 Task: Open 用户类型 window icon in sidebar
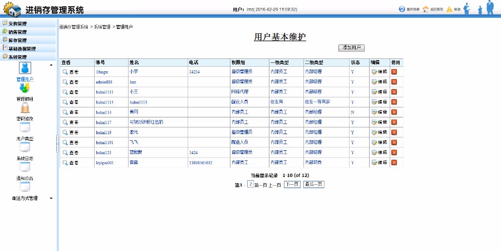tap(25, 127)
